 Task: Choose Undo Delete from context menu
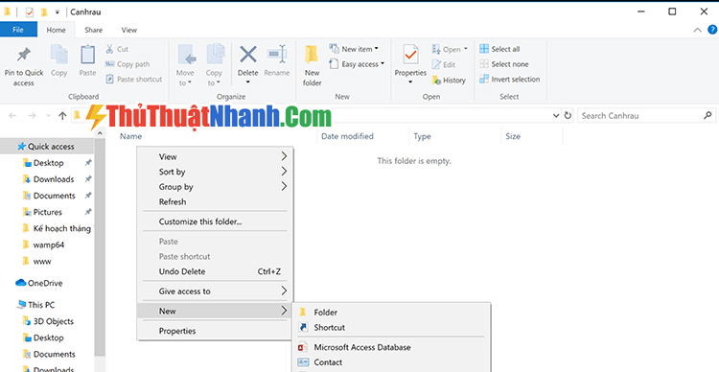point(215,271)
